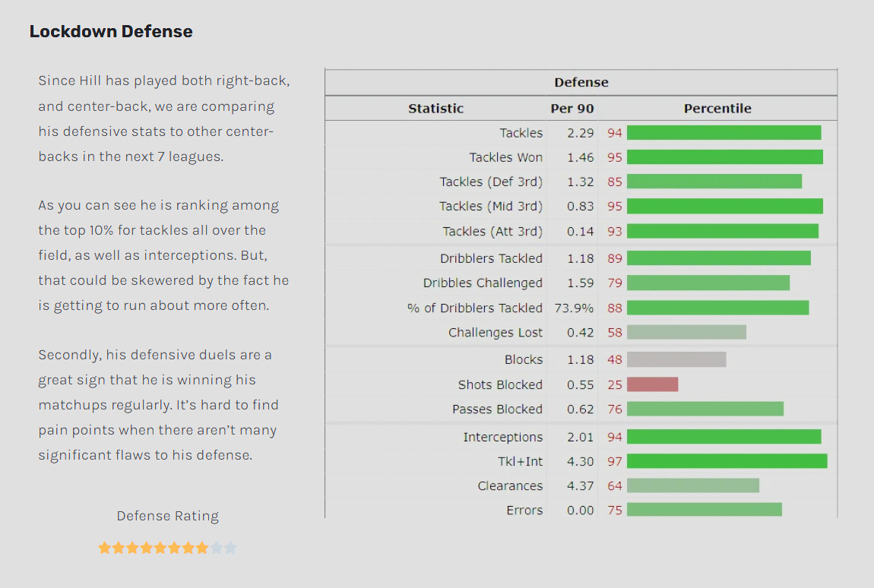Select the Interceptions row label
Image resolution: width=874 pixels, height=588 pixels.
coord(503,437)
